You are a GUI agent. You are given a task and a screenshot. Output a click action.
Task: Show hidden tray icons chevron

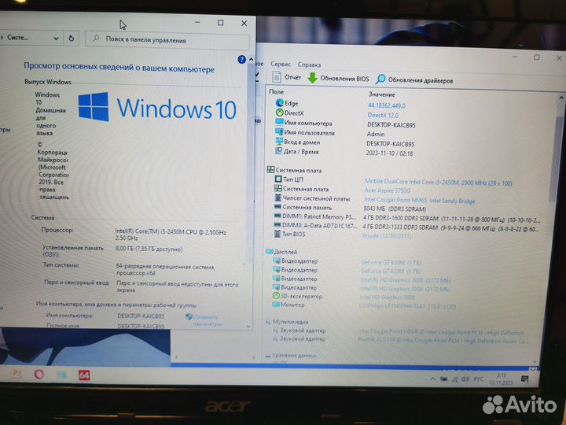coord(432,379)
